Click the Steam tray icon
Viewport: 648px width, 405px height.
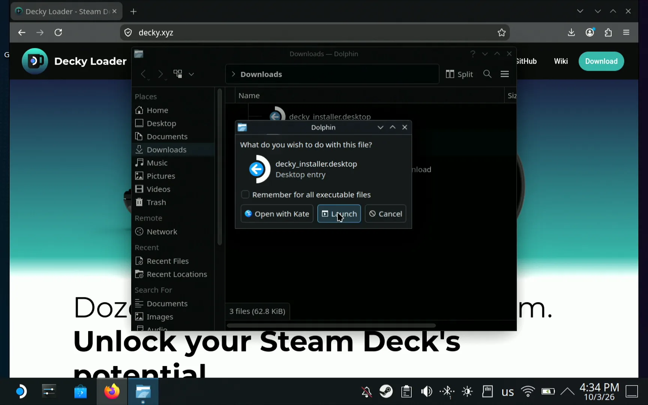coord(386,391)
